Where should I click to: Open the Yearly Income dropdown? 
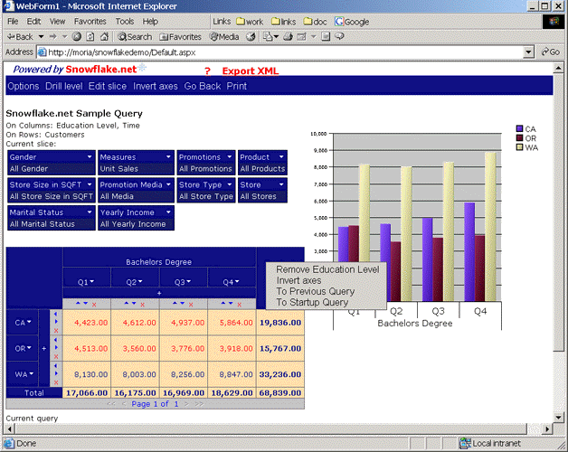click(x=168, y=212)
